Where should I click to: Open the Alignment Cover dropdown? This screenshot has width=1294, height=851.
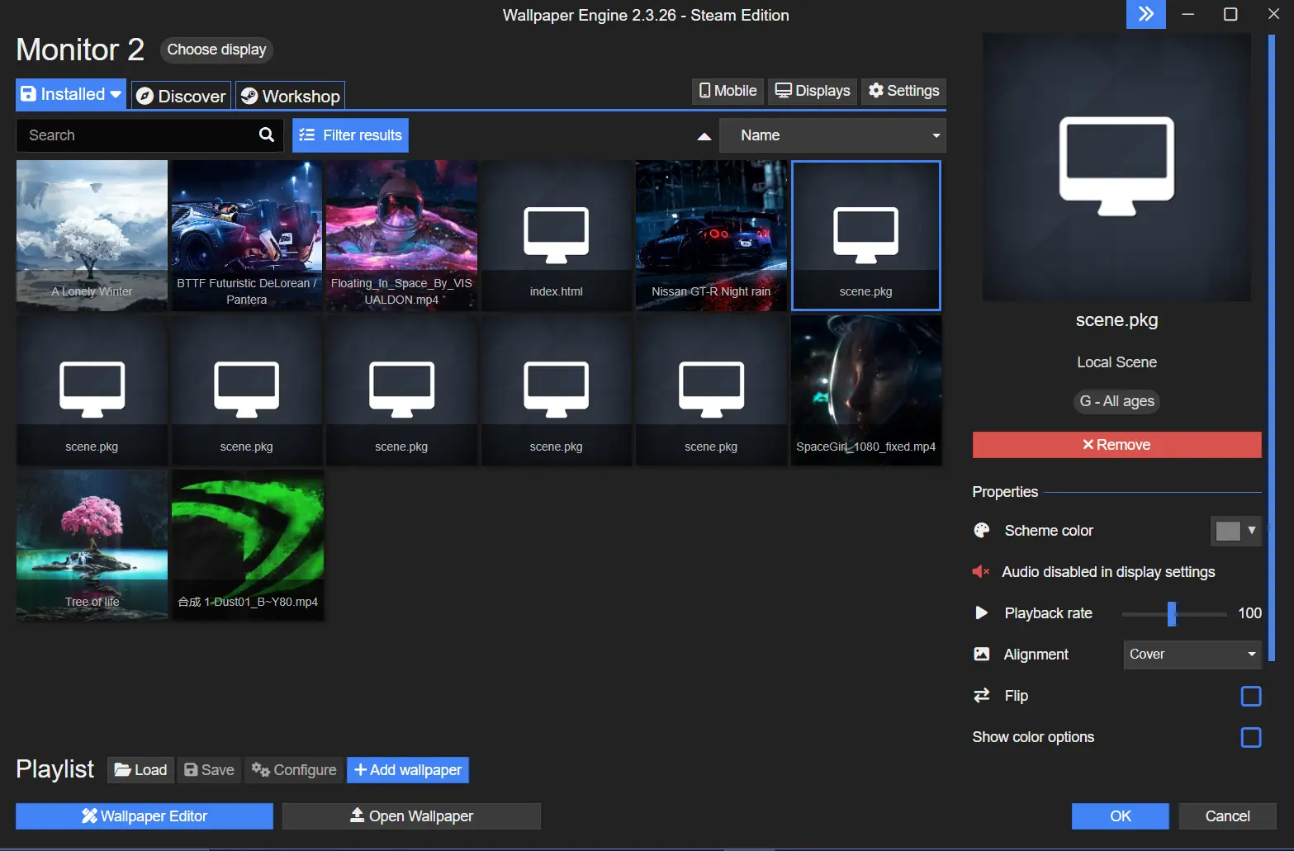click(x=1192, y=655)
